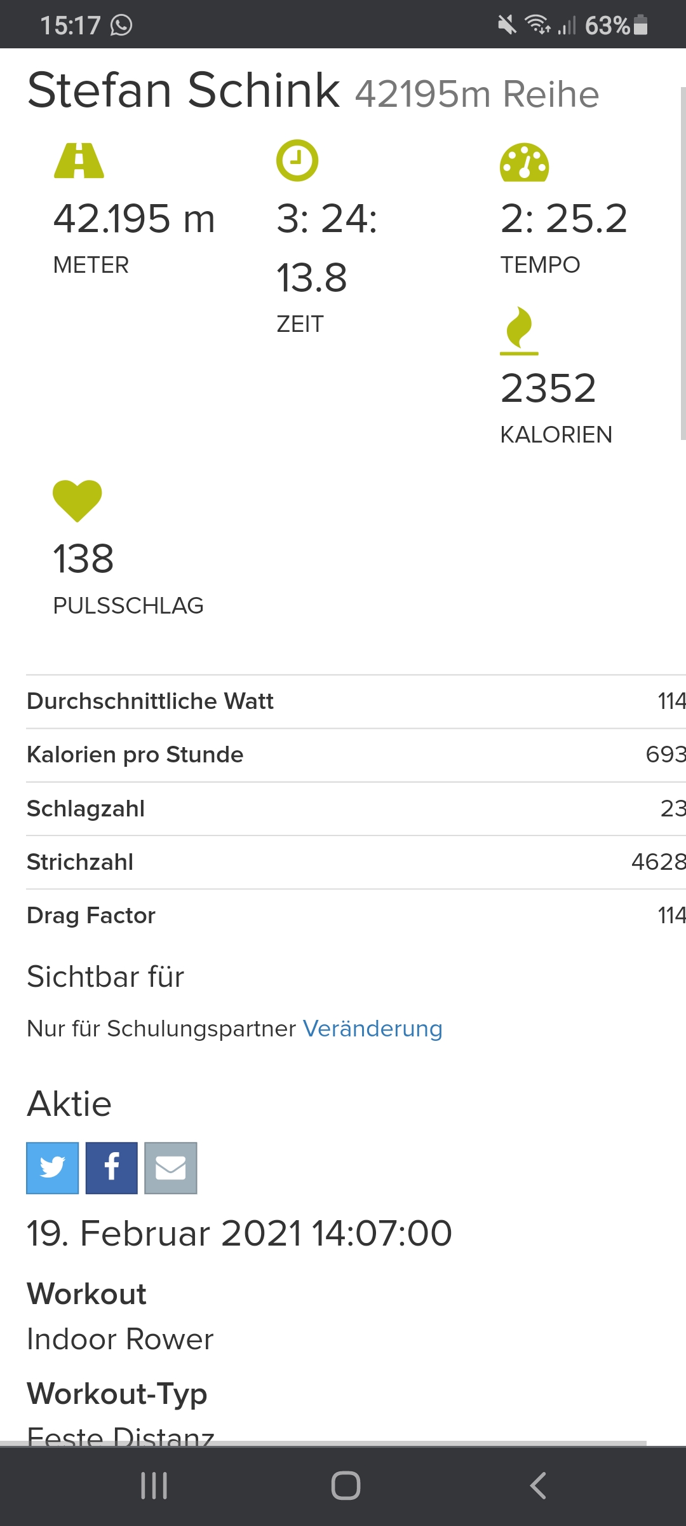Tap the email share envelope icon

click(171, 1168)
